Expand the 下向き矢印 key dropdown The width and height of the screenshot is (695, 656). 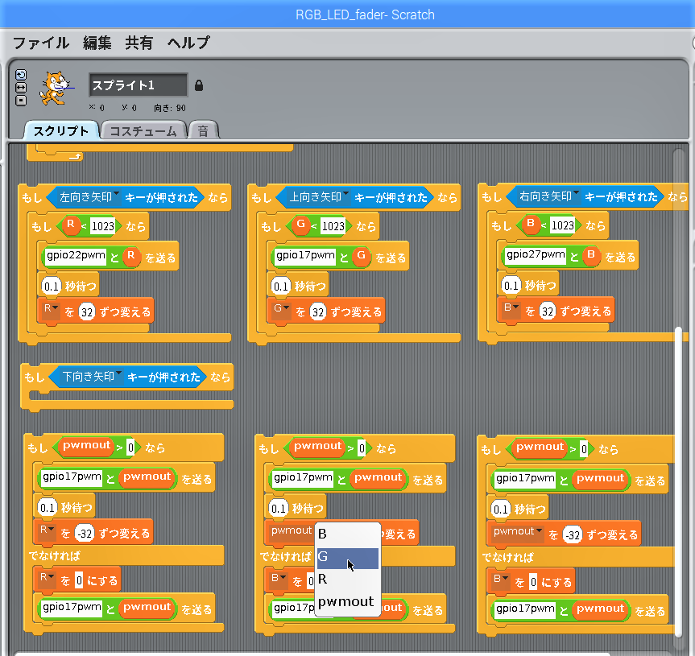pyautogui.click(x=118, y=374)
